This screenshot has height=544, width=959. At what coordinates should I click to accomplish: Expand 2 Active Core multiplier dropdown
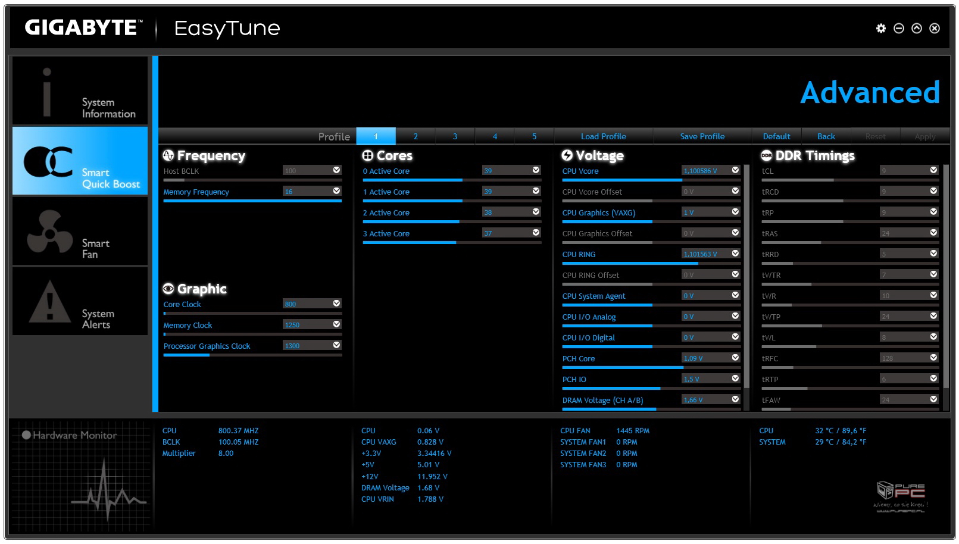[536, 212]
